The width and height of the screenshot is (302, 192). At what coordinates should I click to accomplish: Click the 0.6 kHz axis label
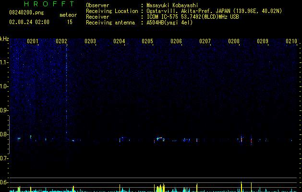[4, 182]
